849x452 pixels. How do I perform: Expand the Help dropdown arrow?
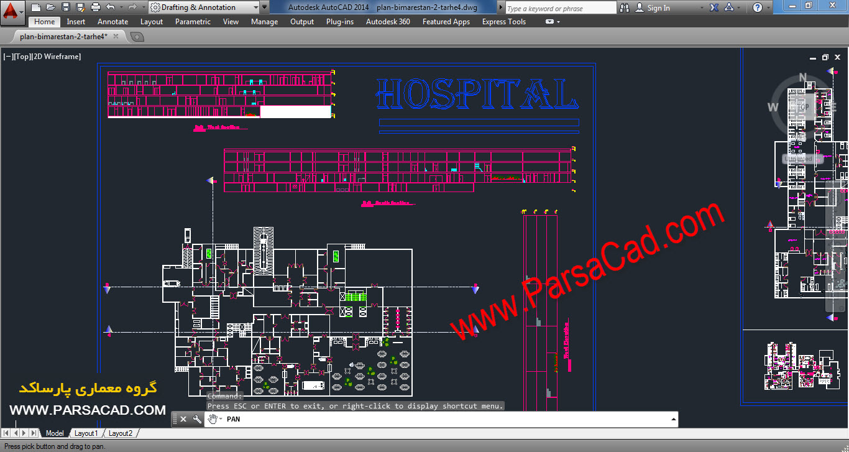[x=768, y=8]
